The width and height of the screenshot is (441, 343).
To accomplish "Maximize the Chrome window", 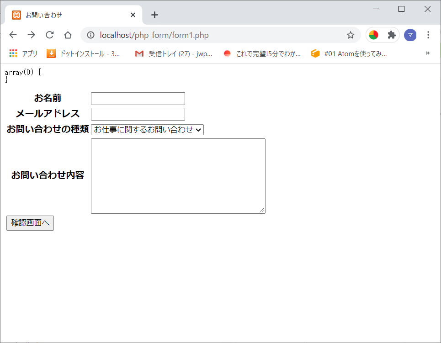I will coord(401,9).
